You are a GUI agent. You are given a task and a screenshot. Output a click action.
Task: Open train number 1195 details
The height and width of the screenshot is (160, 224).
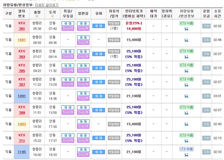22,152
